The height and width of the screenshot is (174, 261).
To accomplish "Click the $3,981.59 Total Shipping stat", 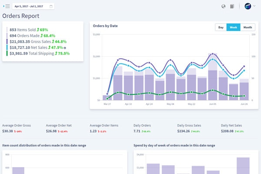I will pos(40,54).
